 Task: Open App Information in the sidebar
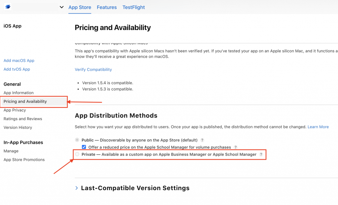[18, 93]
